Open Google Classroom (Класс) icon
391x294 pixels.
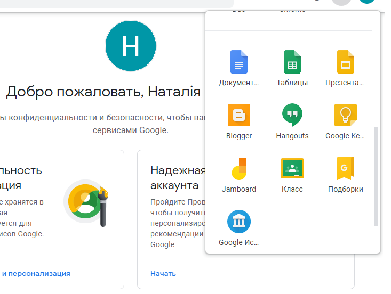pyautogui.click(x=292, y=168)
